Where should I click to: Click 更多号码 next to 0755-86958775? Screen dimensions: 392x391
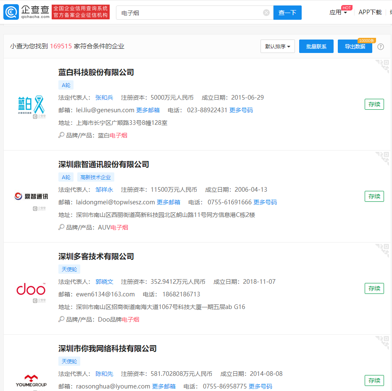point(260,386)
